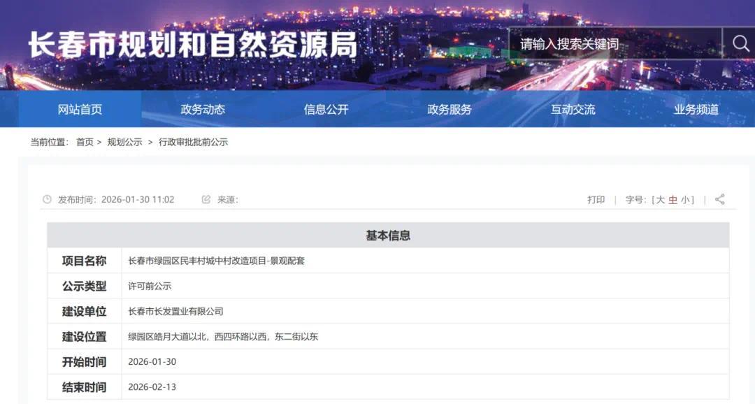
Task: Select the value 长春市长发置业有限公司
Action: (x=175, y=311)
